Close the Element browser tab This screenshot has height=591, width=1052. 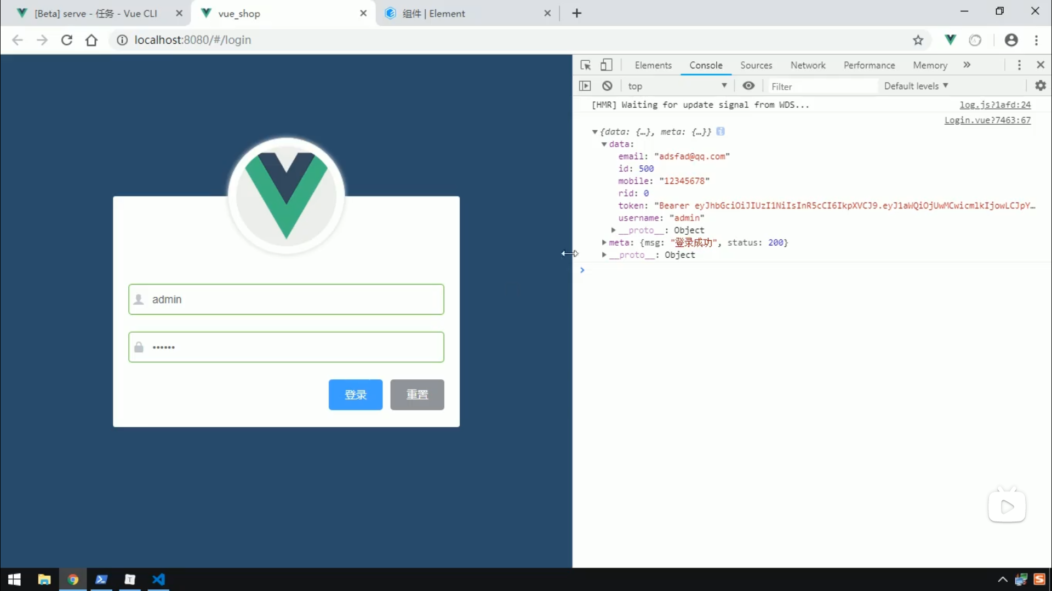pyautogui.click(x=547, y=13)
